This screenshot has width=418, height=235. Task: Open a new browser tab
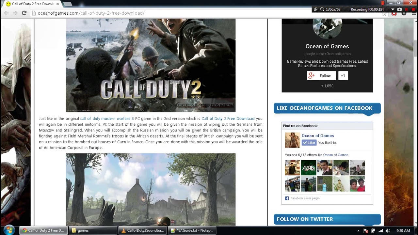click(x=68, y=4)
